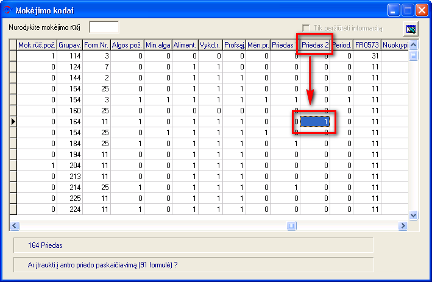Viewport: 432px width, 282px height.
Task: Click the vertical scrollbar up arrow
Action: pos(413,44)
